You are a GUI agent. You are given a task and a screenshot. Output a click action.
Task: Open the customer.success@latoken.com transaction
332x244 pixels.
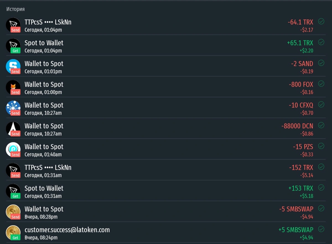pyautogui.click(x=166, y=233)
